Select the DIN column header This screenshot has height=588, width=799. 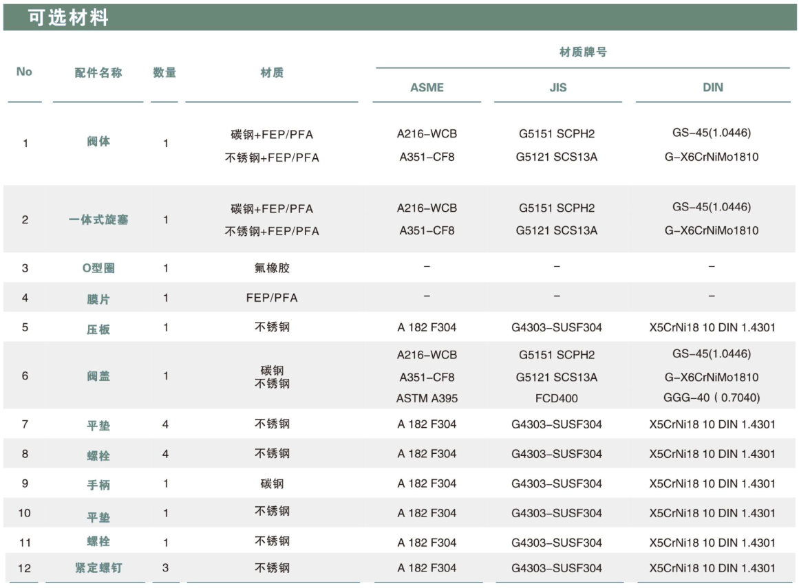tap(712, 87)
